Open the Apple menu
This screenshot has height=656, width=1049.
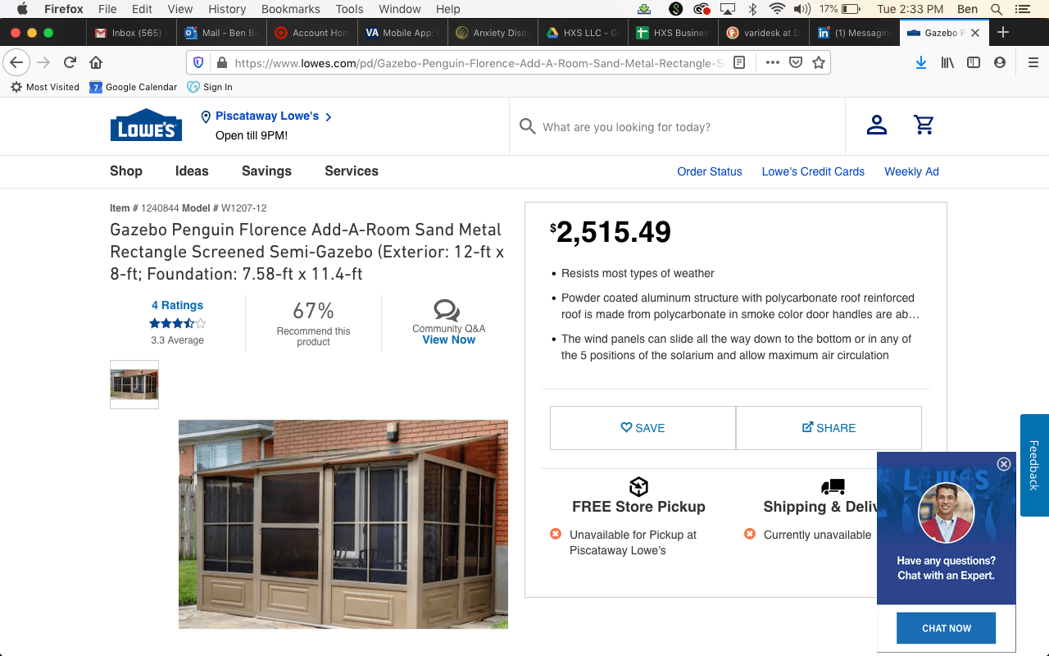(22, 9)
